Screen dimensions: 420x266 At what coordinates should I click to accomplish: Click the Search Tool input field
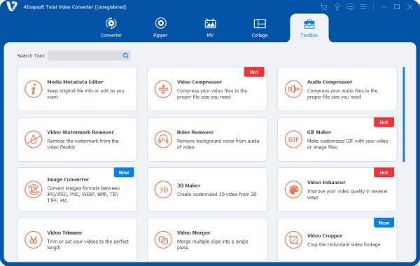[x=89, y=55]
